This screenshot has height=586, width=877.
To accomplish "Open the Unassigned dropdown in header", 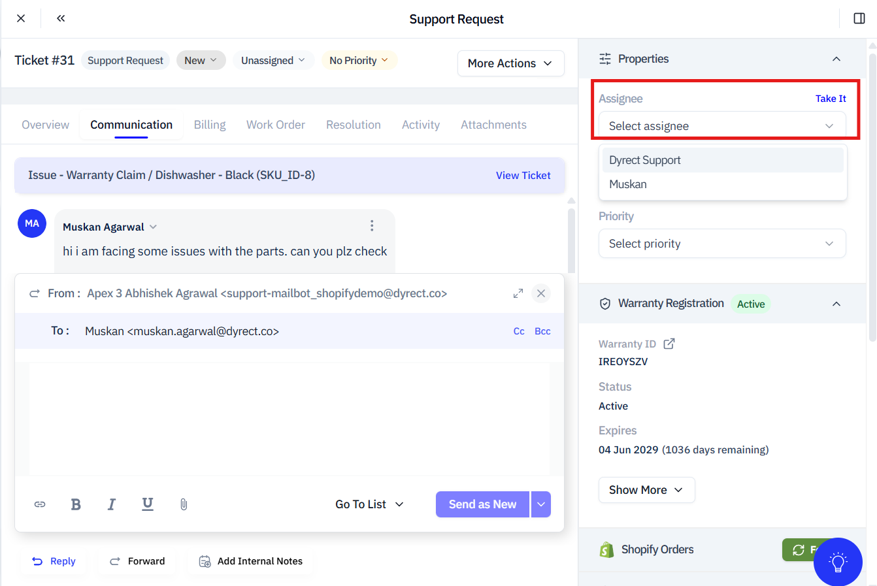I will (x=273, y=60).
